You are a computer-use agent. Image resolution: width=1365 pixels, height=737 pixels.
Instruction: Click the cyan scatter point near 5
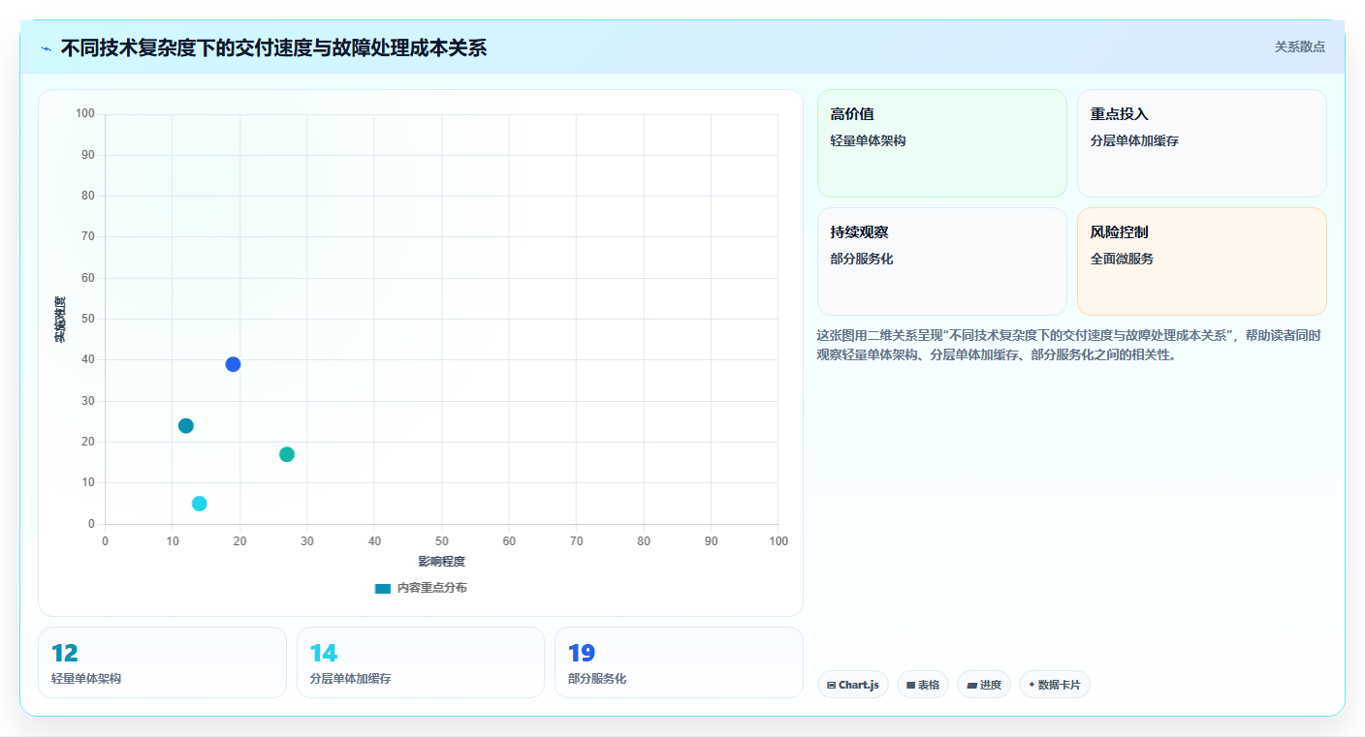tap(200, 504)
